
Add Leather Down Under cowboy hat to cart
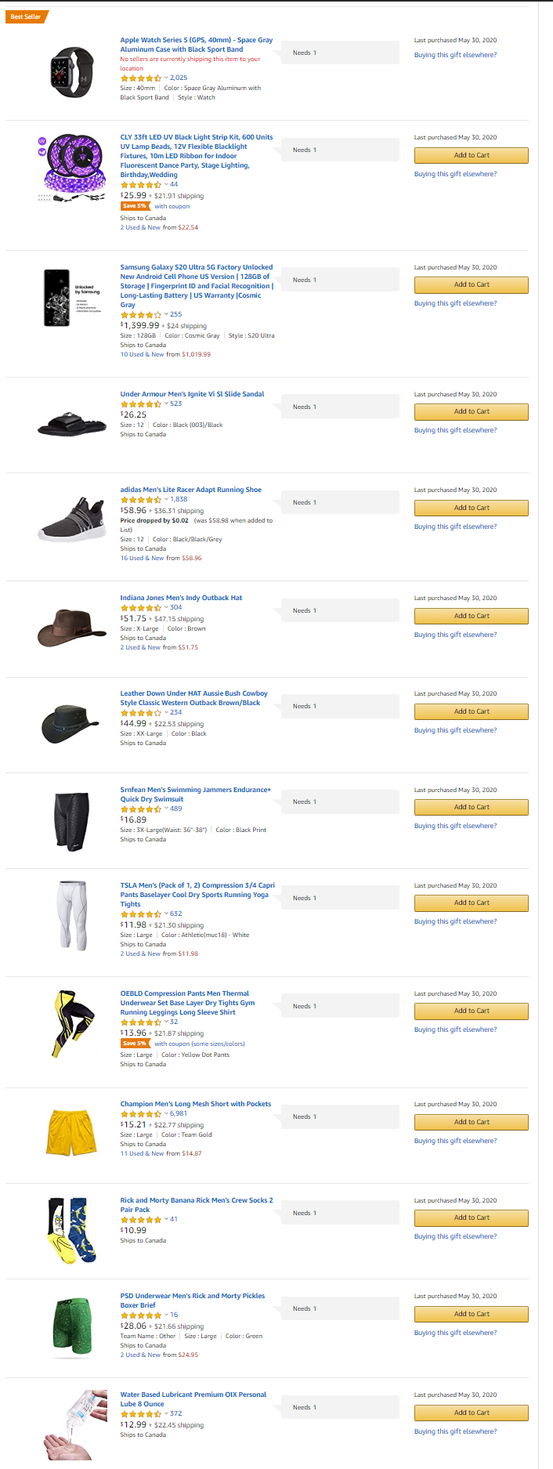472,712
